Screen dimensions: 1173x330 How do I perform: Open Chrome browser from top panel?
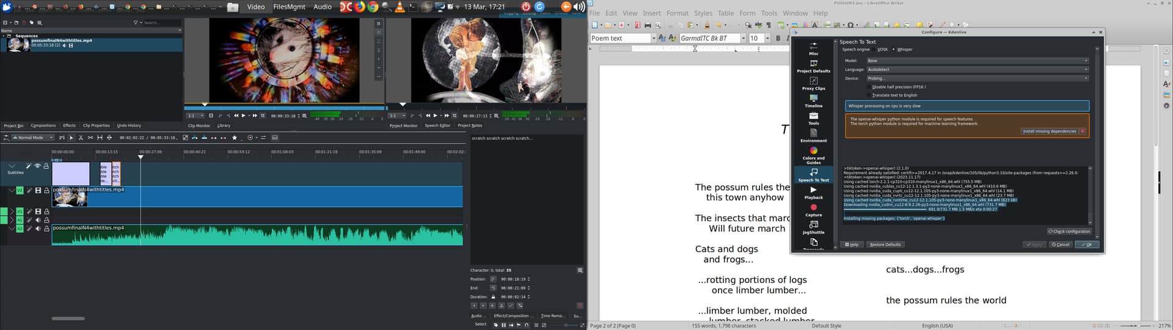[x=373, y=7]
